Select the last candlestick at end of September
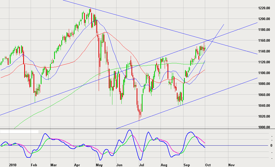This screenshot has height=167, width=275. [x=205, y=49]
